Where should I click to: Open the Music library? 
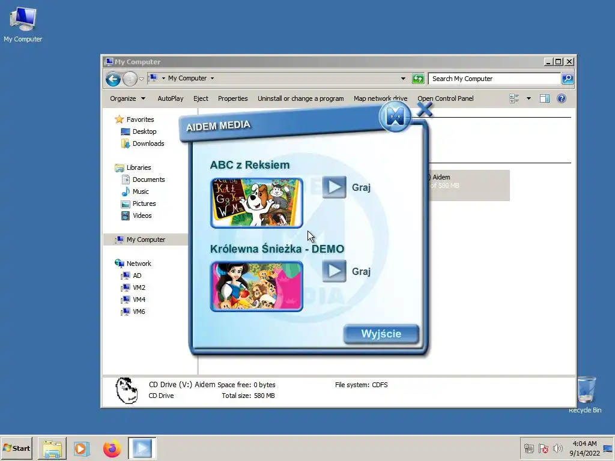pyautogui.click(x=135, y=191)
